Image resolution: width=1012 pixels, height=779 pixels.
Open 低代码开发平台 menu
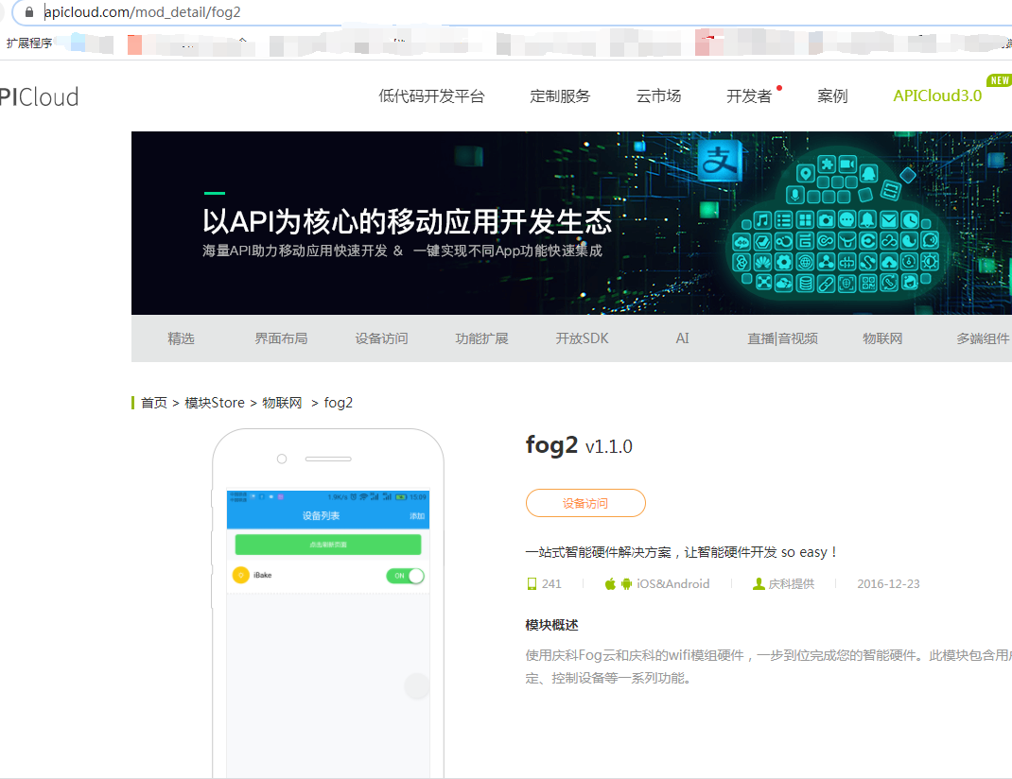click(x=431, y=96)
